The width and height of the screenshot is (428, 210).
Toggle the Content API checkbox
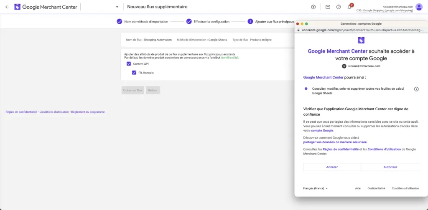(x=129, y=64)
